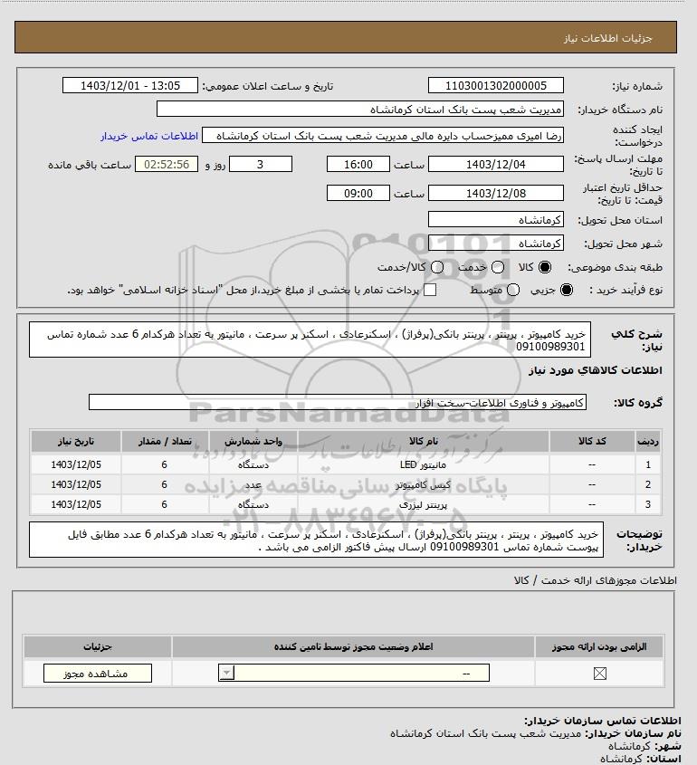This screenshot has width=697, height=765.
Task: Click the تعداد / مقدار column header
Action: point(165,441)
